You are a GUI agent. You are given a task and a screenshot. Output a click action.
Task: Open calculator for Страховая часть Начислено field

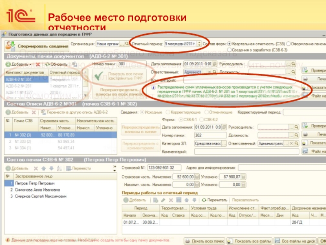198,177
